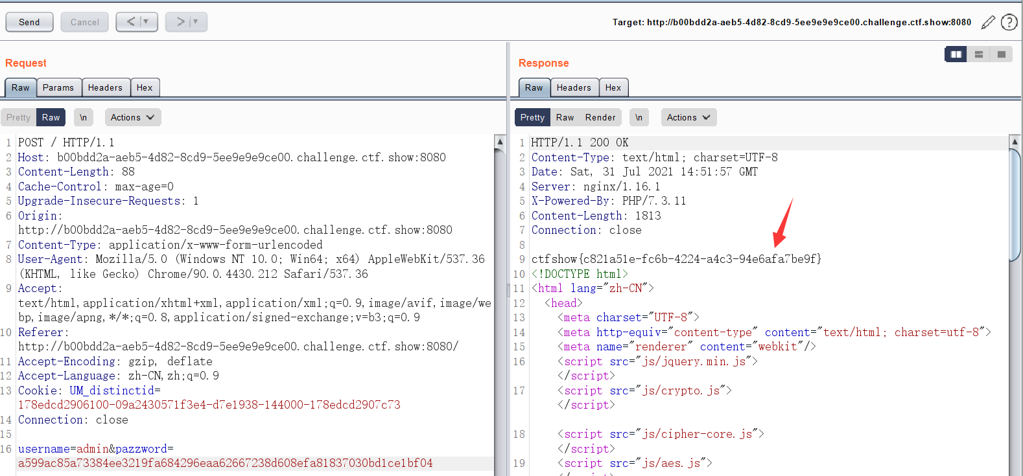1023x476 pixels.
Task: Click the Target URL text in the toolbar
Action: (x=792, y=22)
